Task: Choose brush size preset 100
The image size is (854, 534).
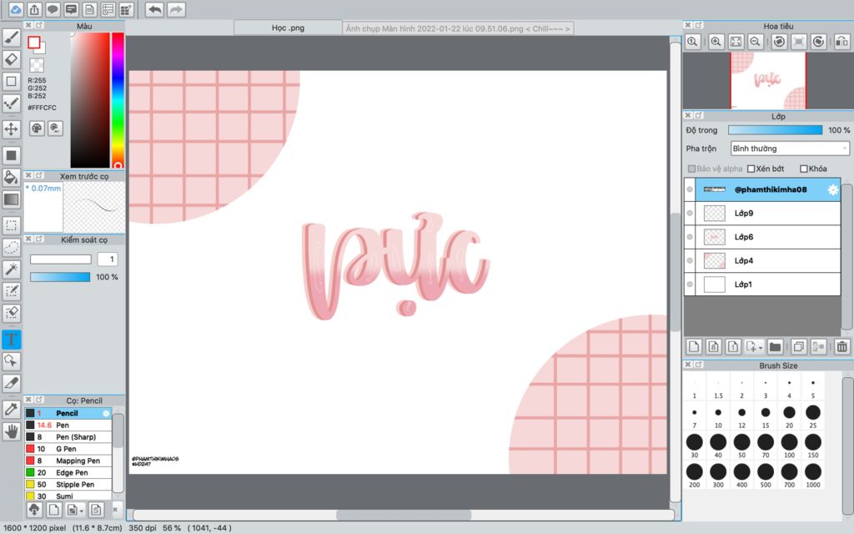Action: click(x=789, y=446)
